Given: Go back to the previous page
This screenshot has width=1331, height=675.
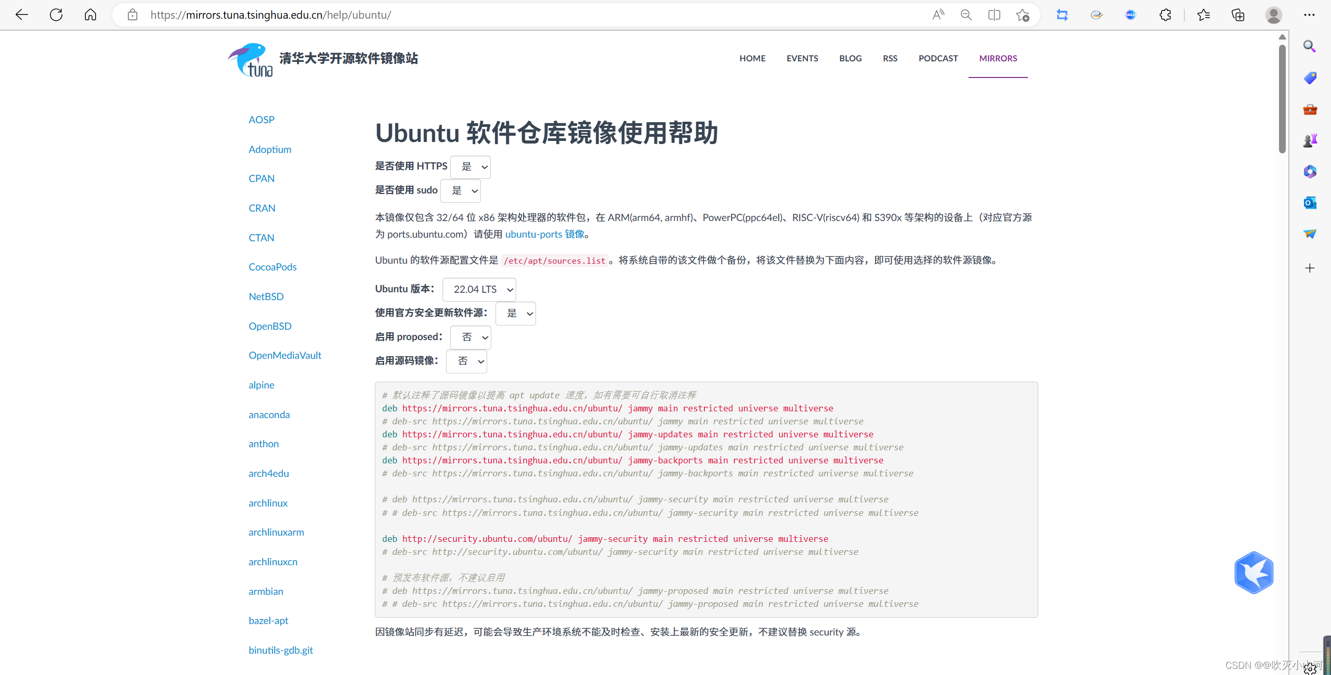Looking at the screenshot, I should [x=22, y=15].
